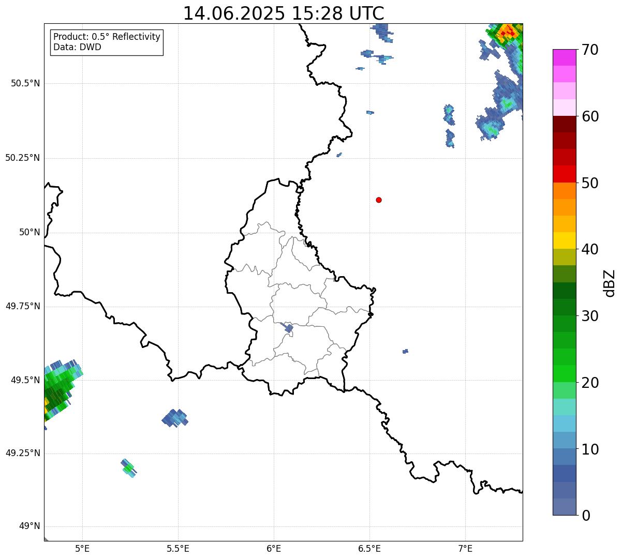622x559 pixels.
Task: Click the 50.25°N latitude label
Action: tap(23, 158)
